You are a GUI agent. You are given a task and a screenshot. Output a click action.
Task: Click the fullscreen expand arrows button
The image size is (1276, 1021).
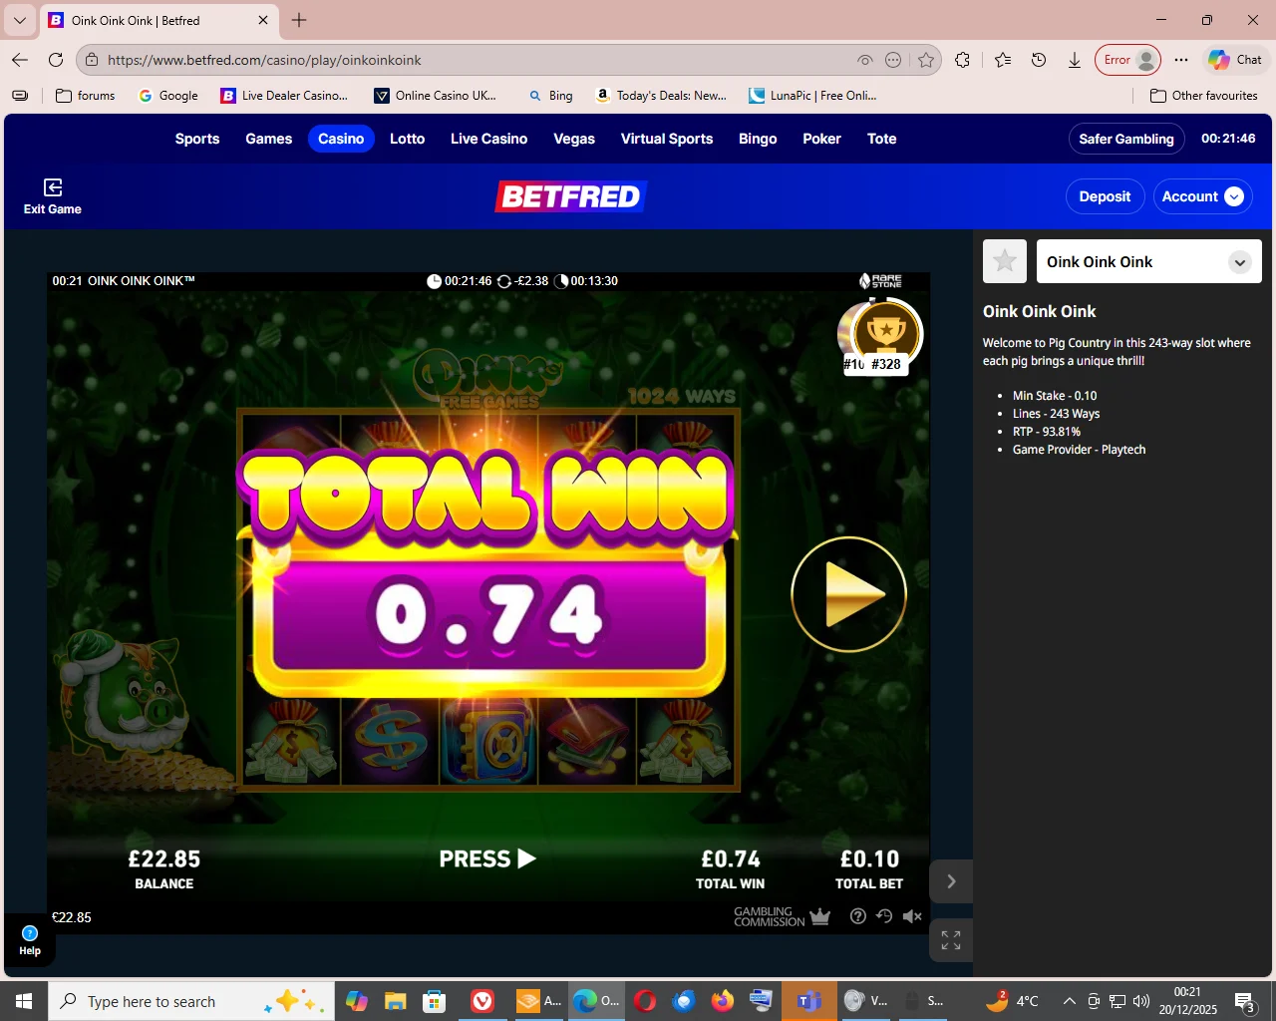[x=951, y=939]
